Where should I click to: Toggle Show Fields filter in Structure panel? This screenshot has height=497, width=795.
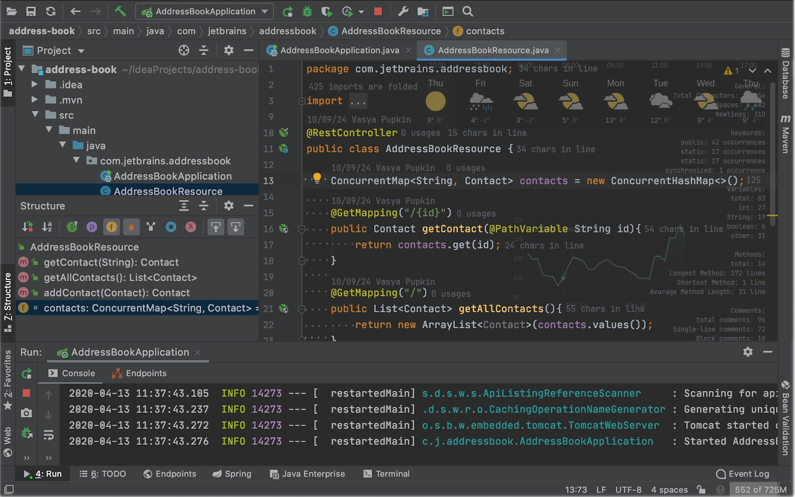(112, 227)
